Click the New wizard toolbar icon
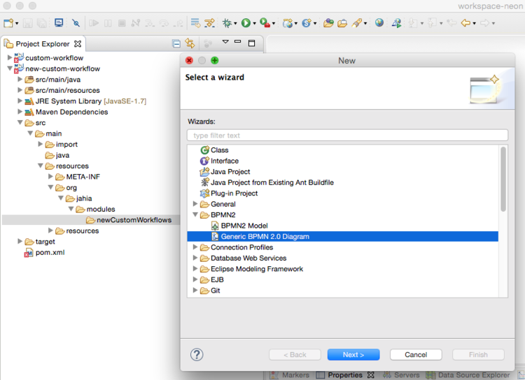Image resolution: width=525 pixels, height=380 pixels. point(8,23)
